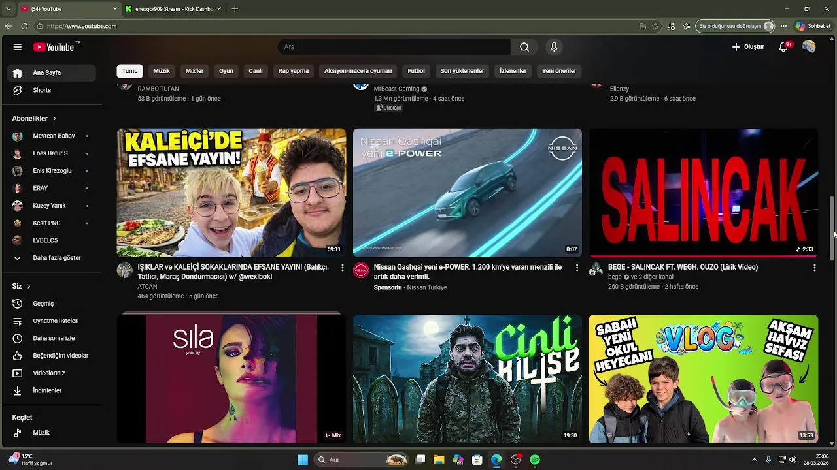Expand Siz section chevron
837x470 pixels.
tap(29, 286)
